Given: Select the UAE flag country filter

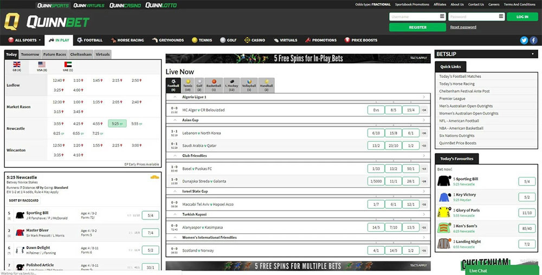Looking at the screenshot, I should [68, 64].
